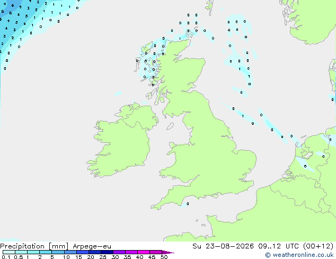
Task: Click the Su 23-08-2026 date text
Action: 223,246
